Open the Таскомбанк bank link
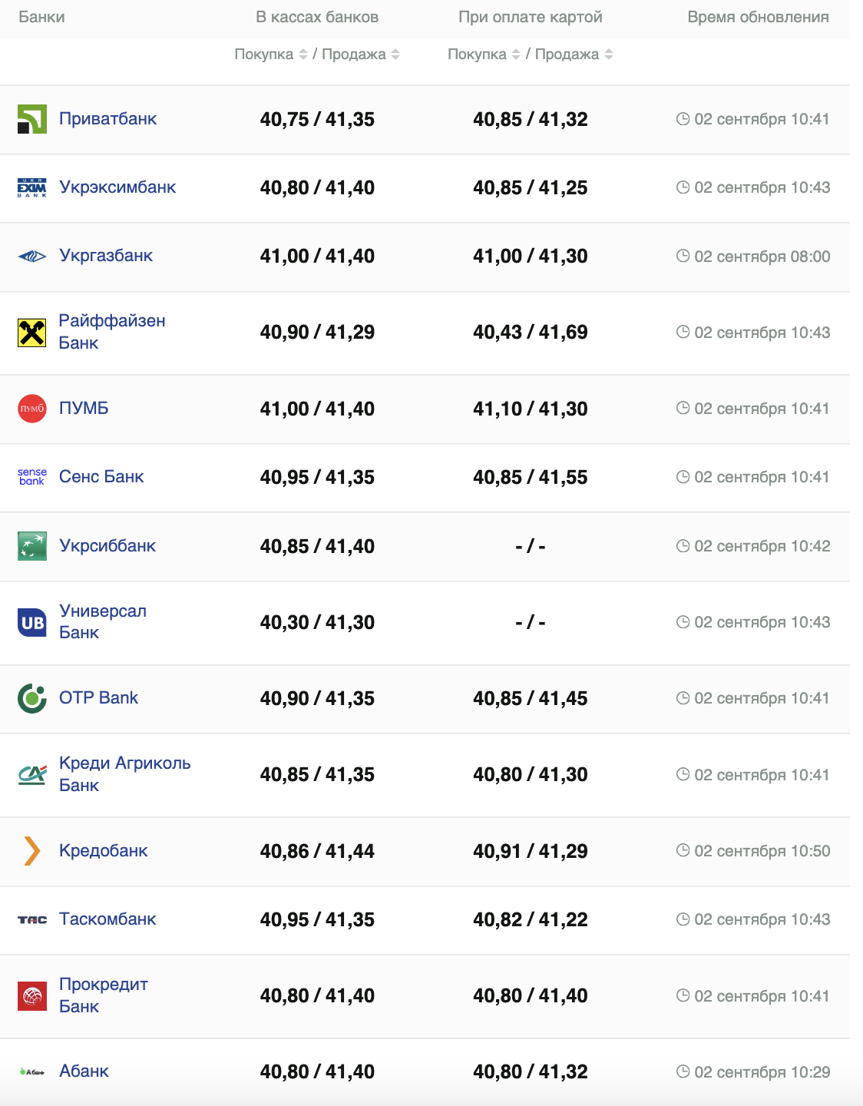 (107, 919)
